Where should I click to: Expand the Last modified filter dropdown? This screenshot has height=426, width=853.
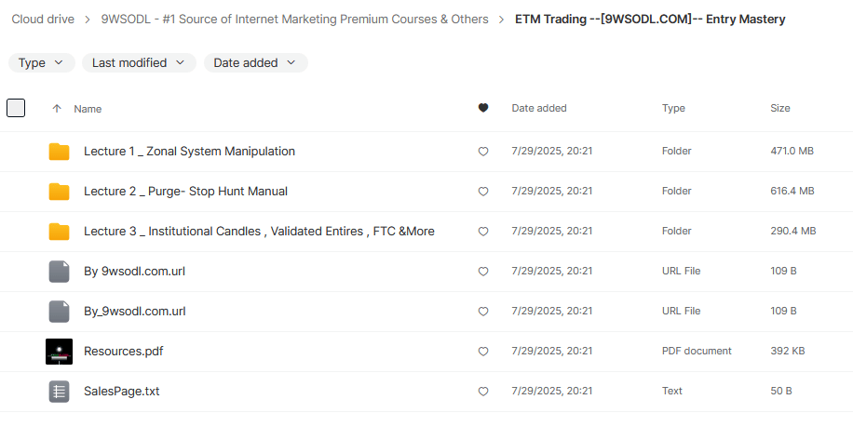pyautogui.click(x=139, y=63)
